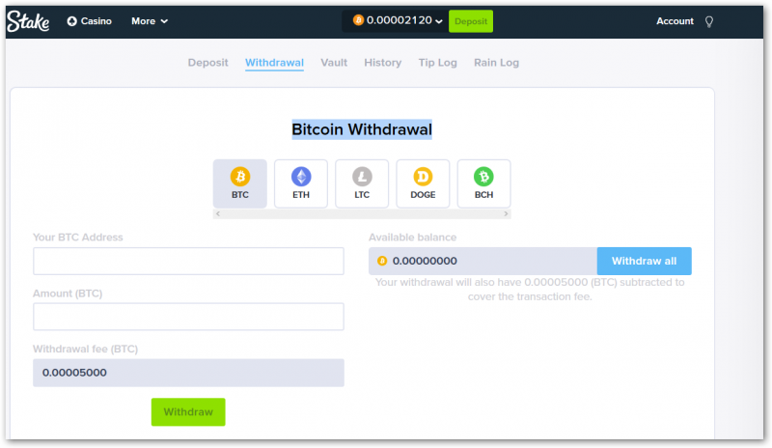Click the plus icon beside Casino
The height and width of the screenshot is (448, 772).
71,21
